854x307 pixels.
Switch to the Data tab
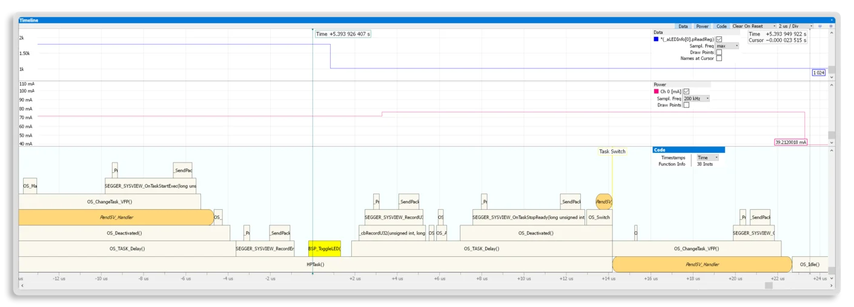click(683, 27)
